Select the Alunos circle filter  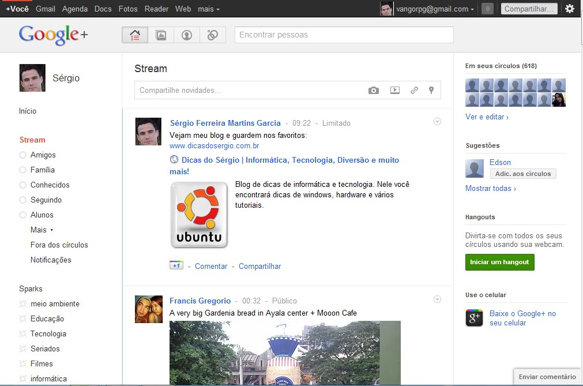click(x=42, y=215)
